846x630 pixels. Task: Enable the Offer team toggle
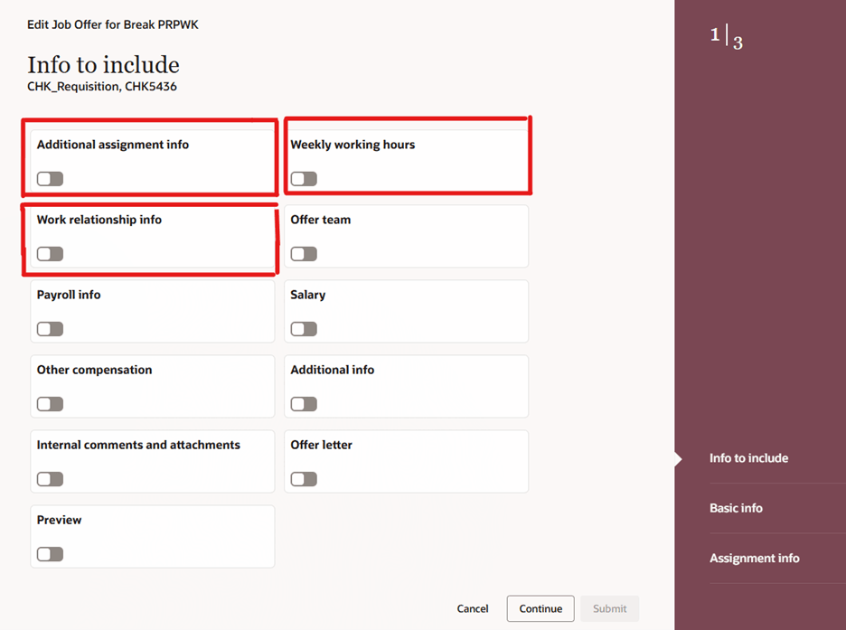pyautogui.click(x=304, y=253)
